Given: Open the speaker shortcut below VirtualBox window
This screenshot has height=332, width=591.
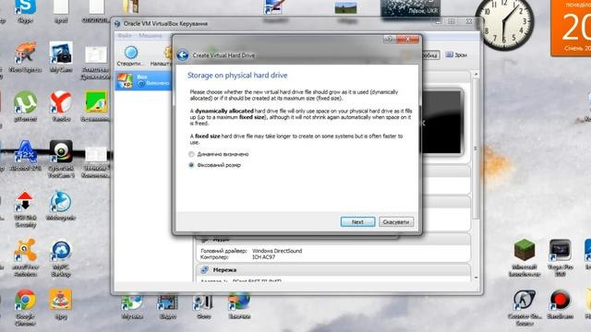Looking at the screenshot, I should tap(203, 307).
